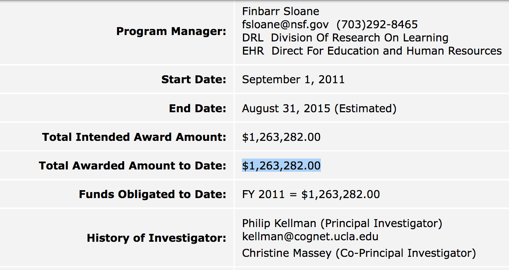
Task: Click the History of Investigator label
Action: [156, 238]
